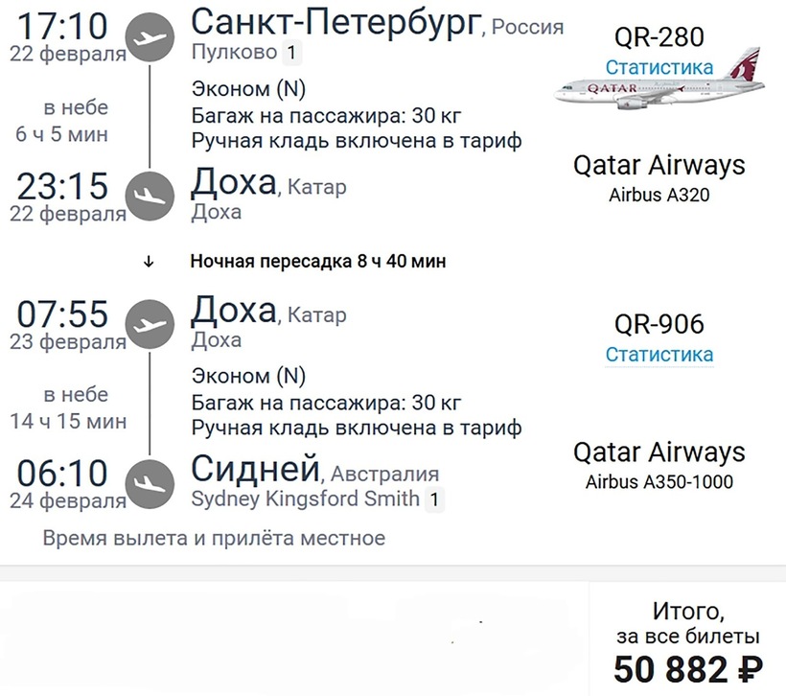Click the Санкт-Петербург city name
Screen dimensions: 786x696
pos(335,22)
